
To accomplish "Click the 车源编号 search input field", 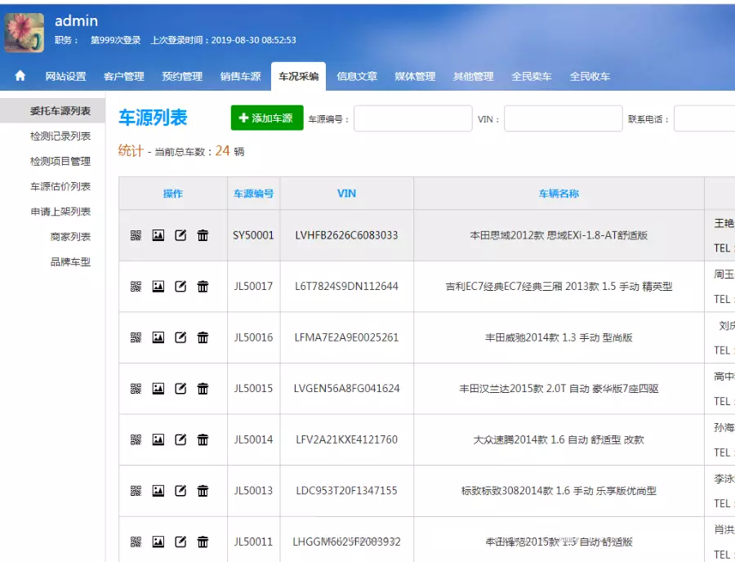I will point(412,118).
